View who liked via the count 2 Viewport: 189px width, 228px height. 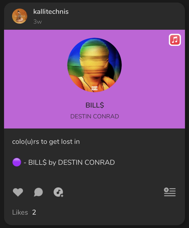coord(34,212)
